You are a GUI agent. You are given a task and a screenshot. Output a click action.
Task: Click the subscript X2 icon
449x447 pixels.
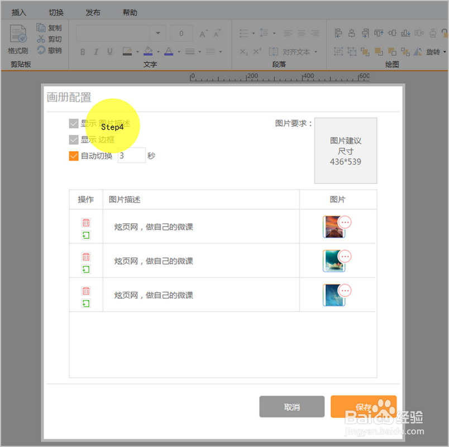[243, 52]
